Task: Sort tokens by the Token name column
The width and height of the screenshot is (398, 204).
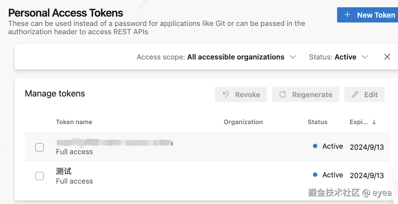Action: click(74, 122)
